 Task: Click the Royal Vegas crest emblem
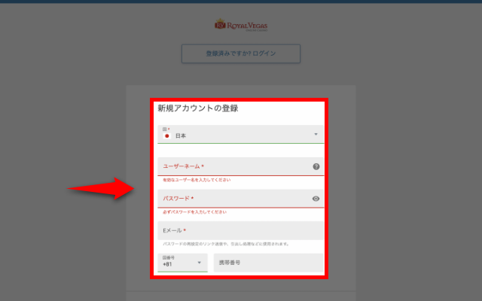(x=220, y=26)
